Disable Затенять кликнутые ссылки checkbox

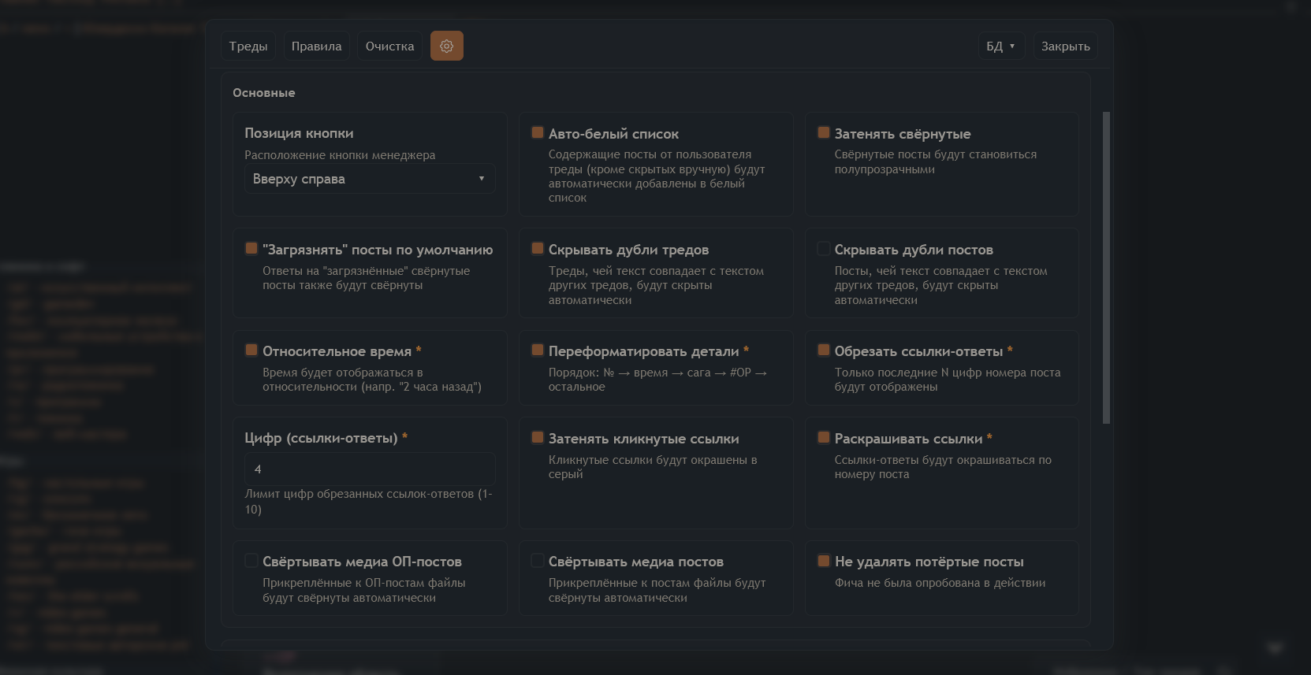point(538,438)
